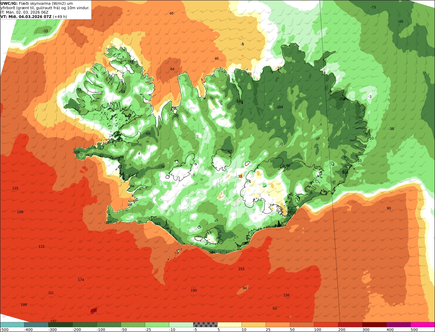
Task: Click the red-orange 100 to 200 legend swatch
Action: (326, 325)
